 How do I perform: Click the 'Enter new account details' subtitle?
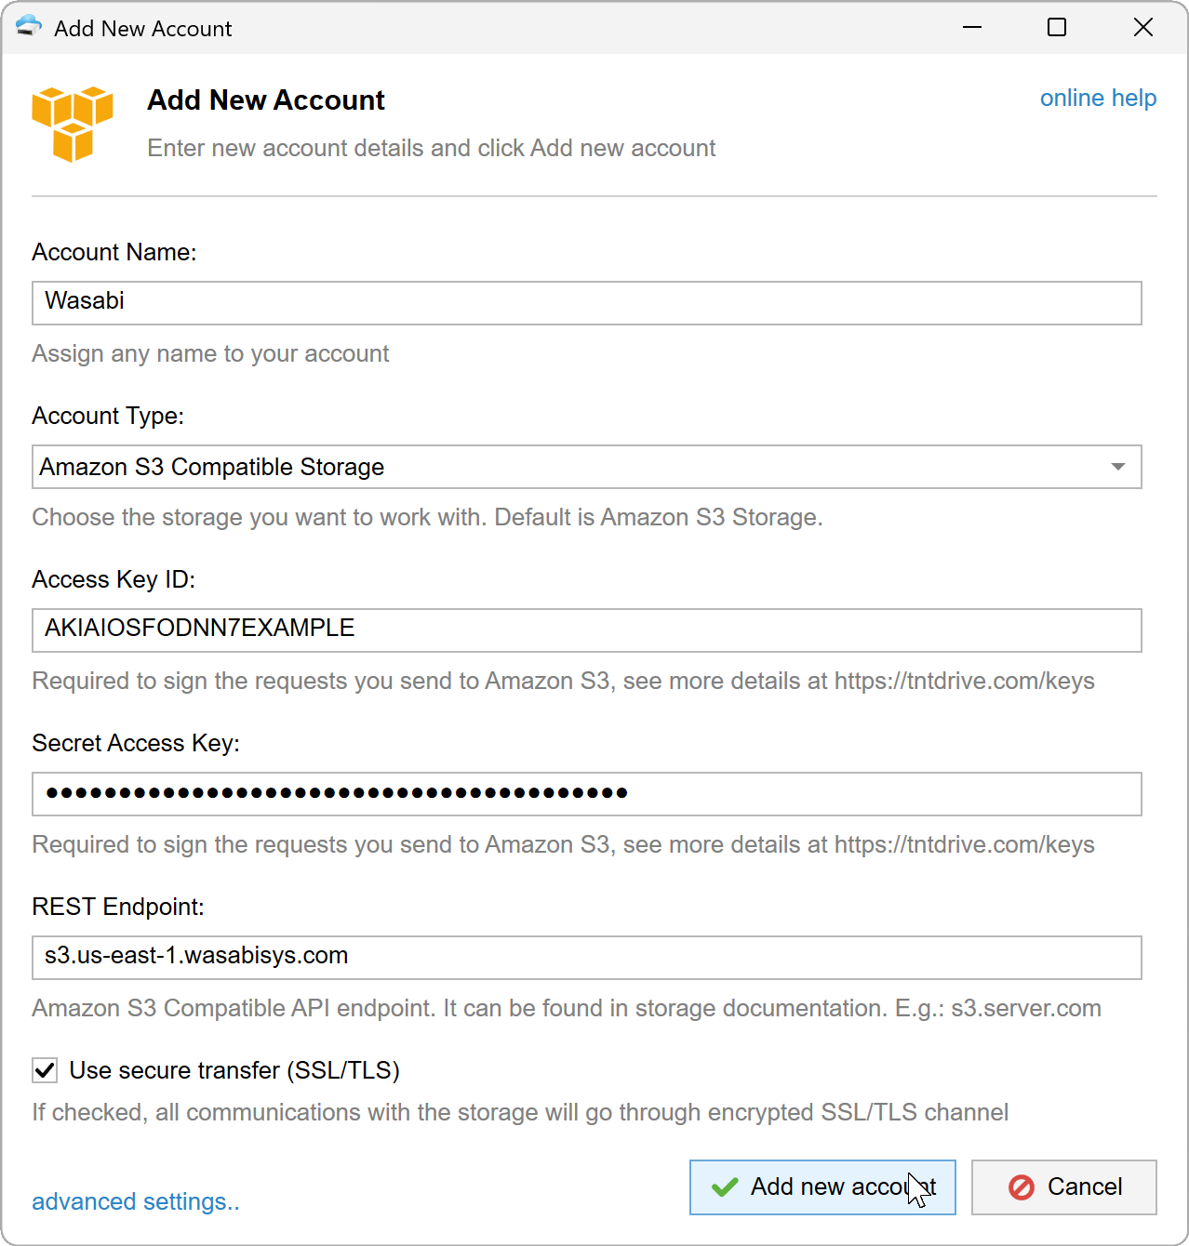click(x=432, y=148)
